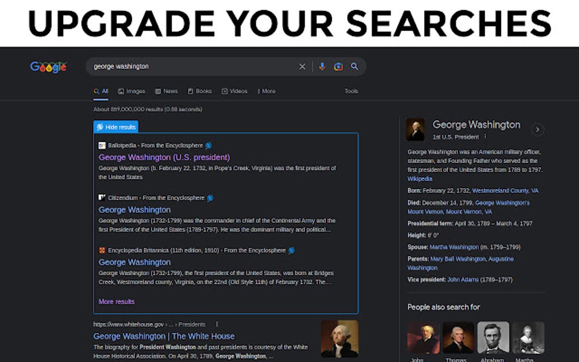Image resolution: width=579 pixels, height=362 pixels.
Task: Click the Thomas Jefferson thumbnail under People also search for
Action: [459, 338]
